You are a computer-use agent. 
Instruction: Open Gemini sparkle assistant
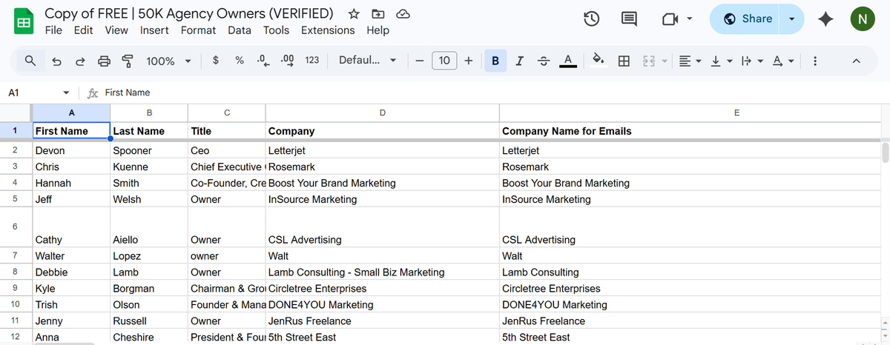(x=825, y=20)
